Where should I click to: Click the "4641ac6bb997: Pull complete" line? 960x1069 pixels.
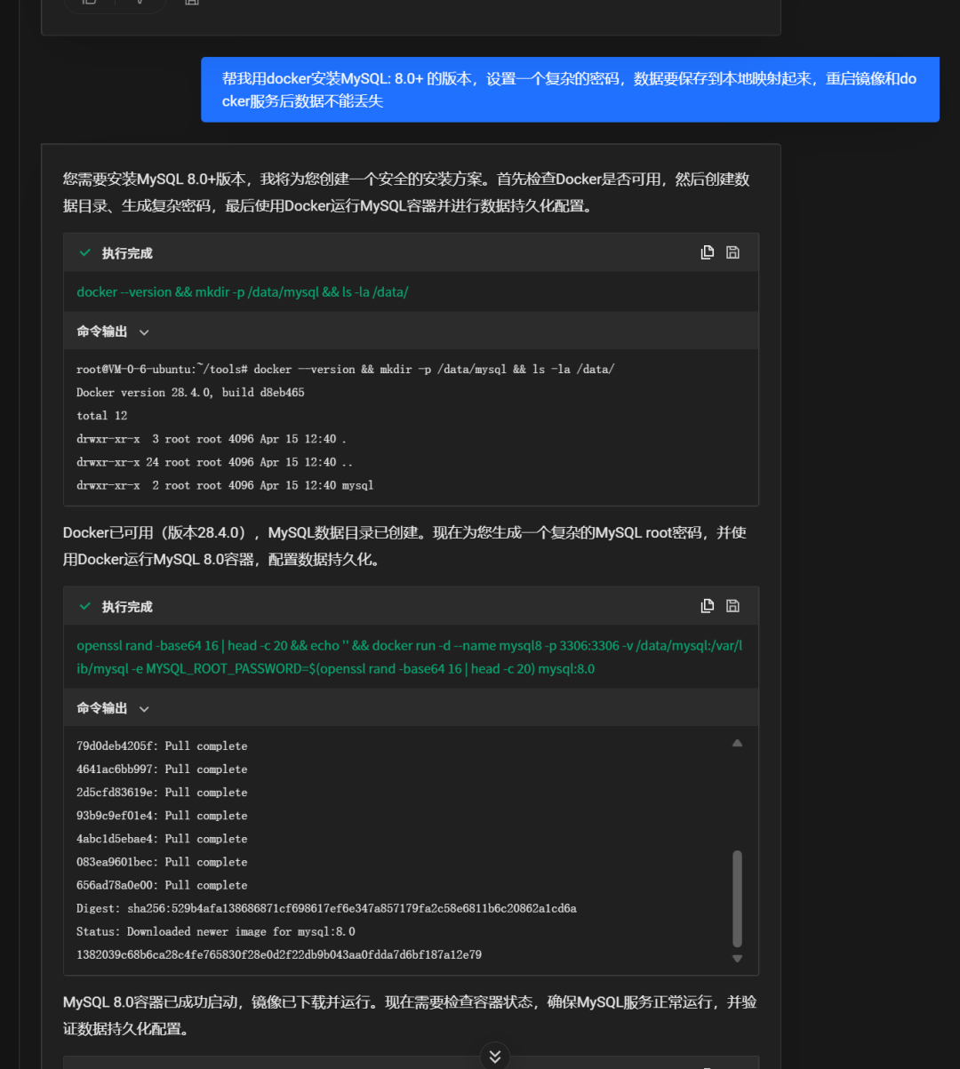tap(162, 769)
